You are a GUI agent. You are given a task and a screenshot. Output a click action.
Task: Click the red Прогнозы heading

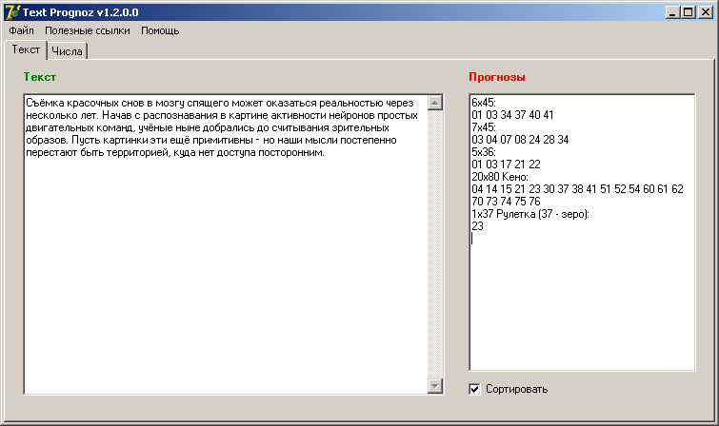(497, 77)
